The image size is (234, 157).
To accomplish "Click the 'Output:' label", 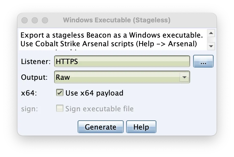I will click(34, 77).
